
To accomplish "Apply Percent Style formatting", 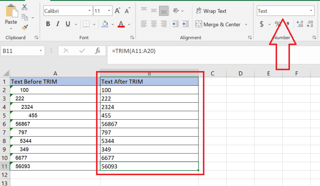I will click(277, 24).
